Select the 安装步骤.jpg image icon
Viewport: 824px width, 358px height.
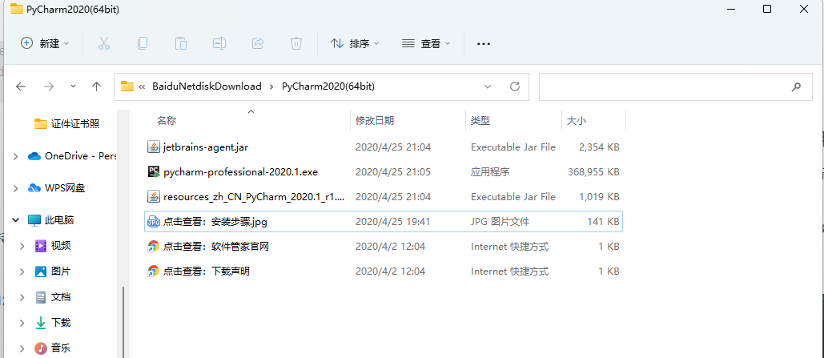tap(153, 222)
